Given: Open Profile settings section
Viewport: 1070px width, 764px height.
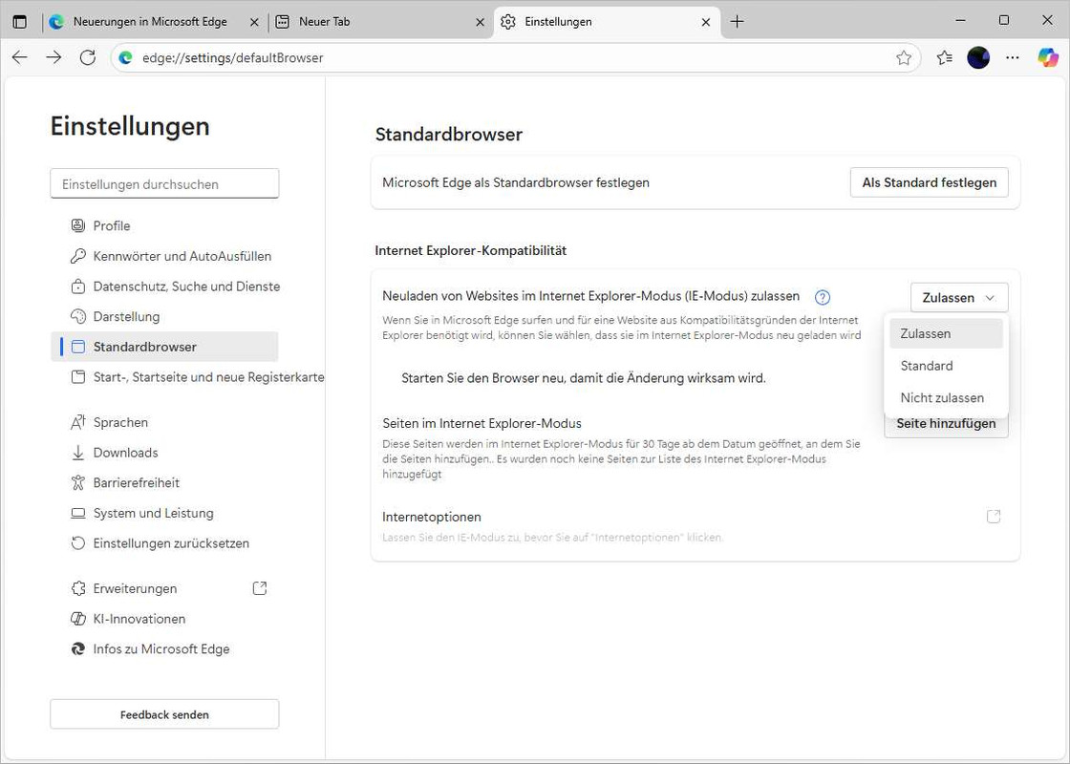Looking at the screenshot, I should pyautogui.click(x=164, y=225).
